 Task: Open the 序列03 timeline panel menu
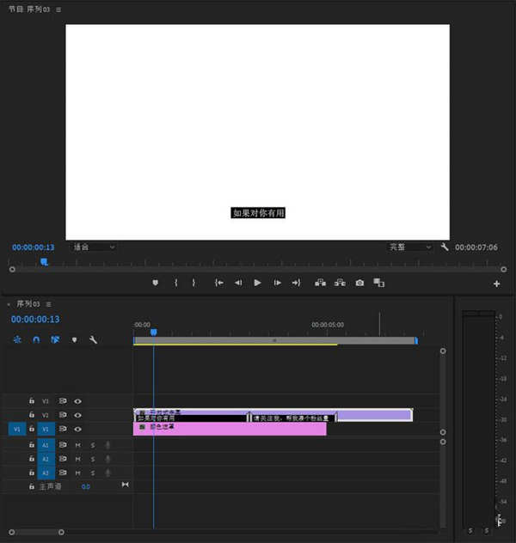point(49,304)
